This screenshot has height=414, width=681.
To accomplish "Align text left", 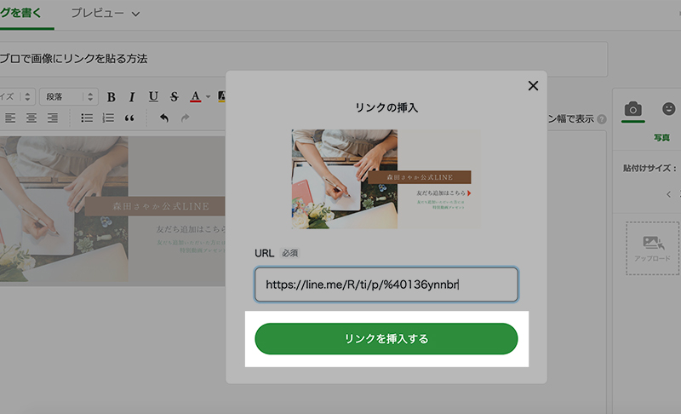I will (x=10, y=118).
